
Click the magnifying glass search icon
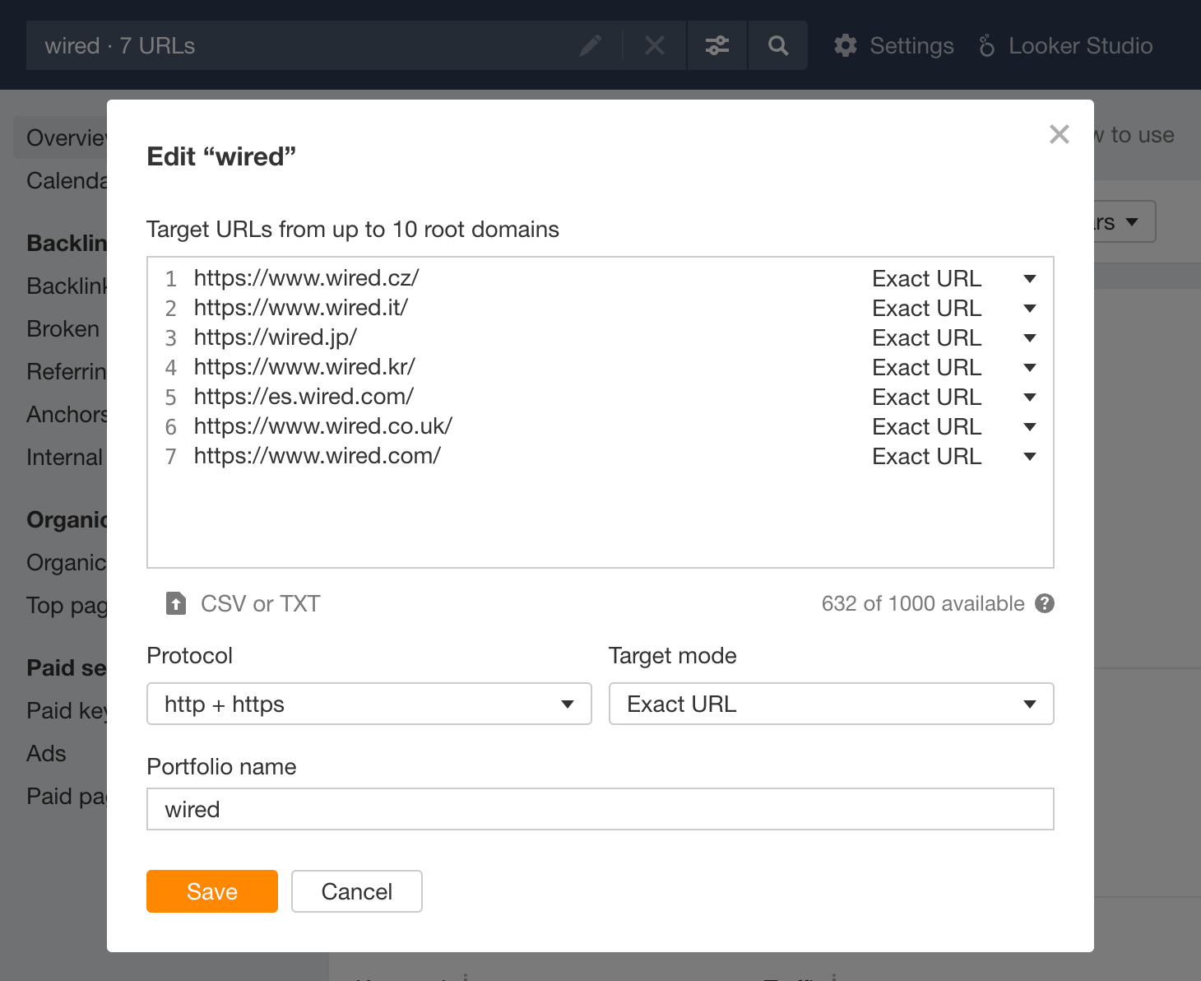point(778,46)
